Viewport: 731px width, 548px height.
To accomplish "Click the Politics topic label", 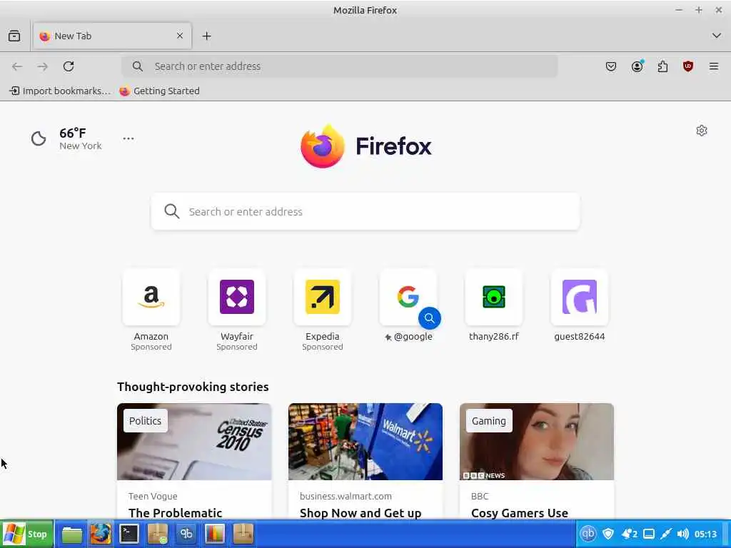I will coord(145,421).
